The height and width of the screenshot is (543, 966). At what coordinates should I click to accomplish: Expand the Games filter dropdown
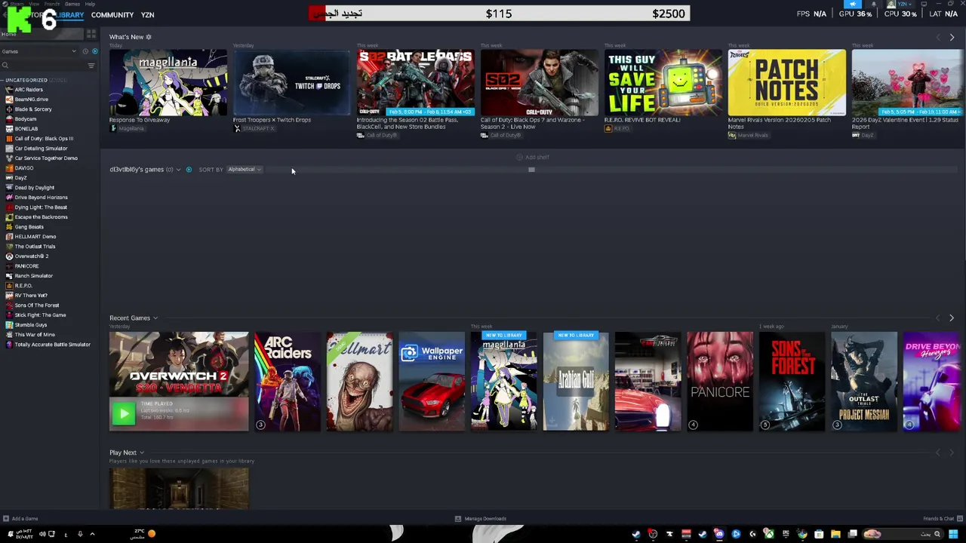coord(39,51)
